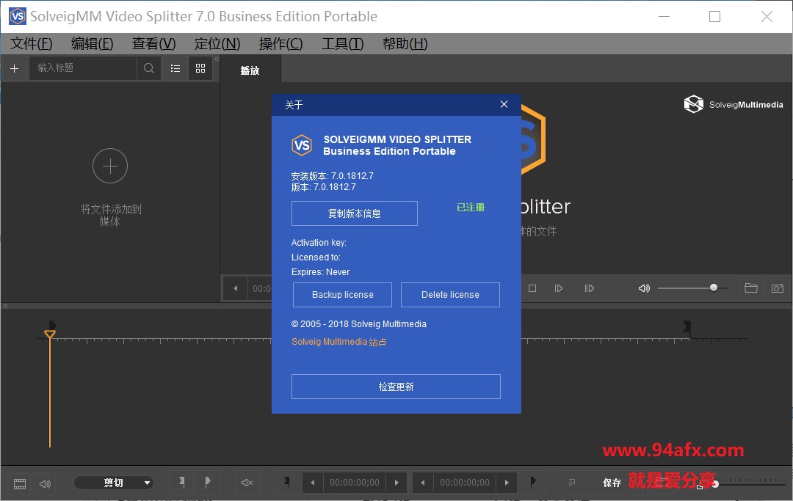This screenshot has height=501, width=793.
Task: Switch media library to grid view
Action: tap(200, 68)
